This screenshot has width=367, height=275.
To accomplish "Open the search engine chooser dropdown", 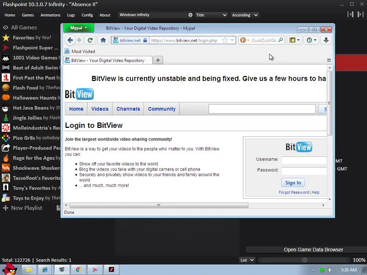I will point(244,40).
